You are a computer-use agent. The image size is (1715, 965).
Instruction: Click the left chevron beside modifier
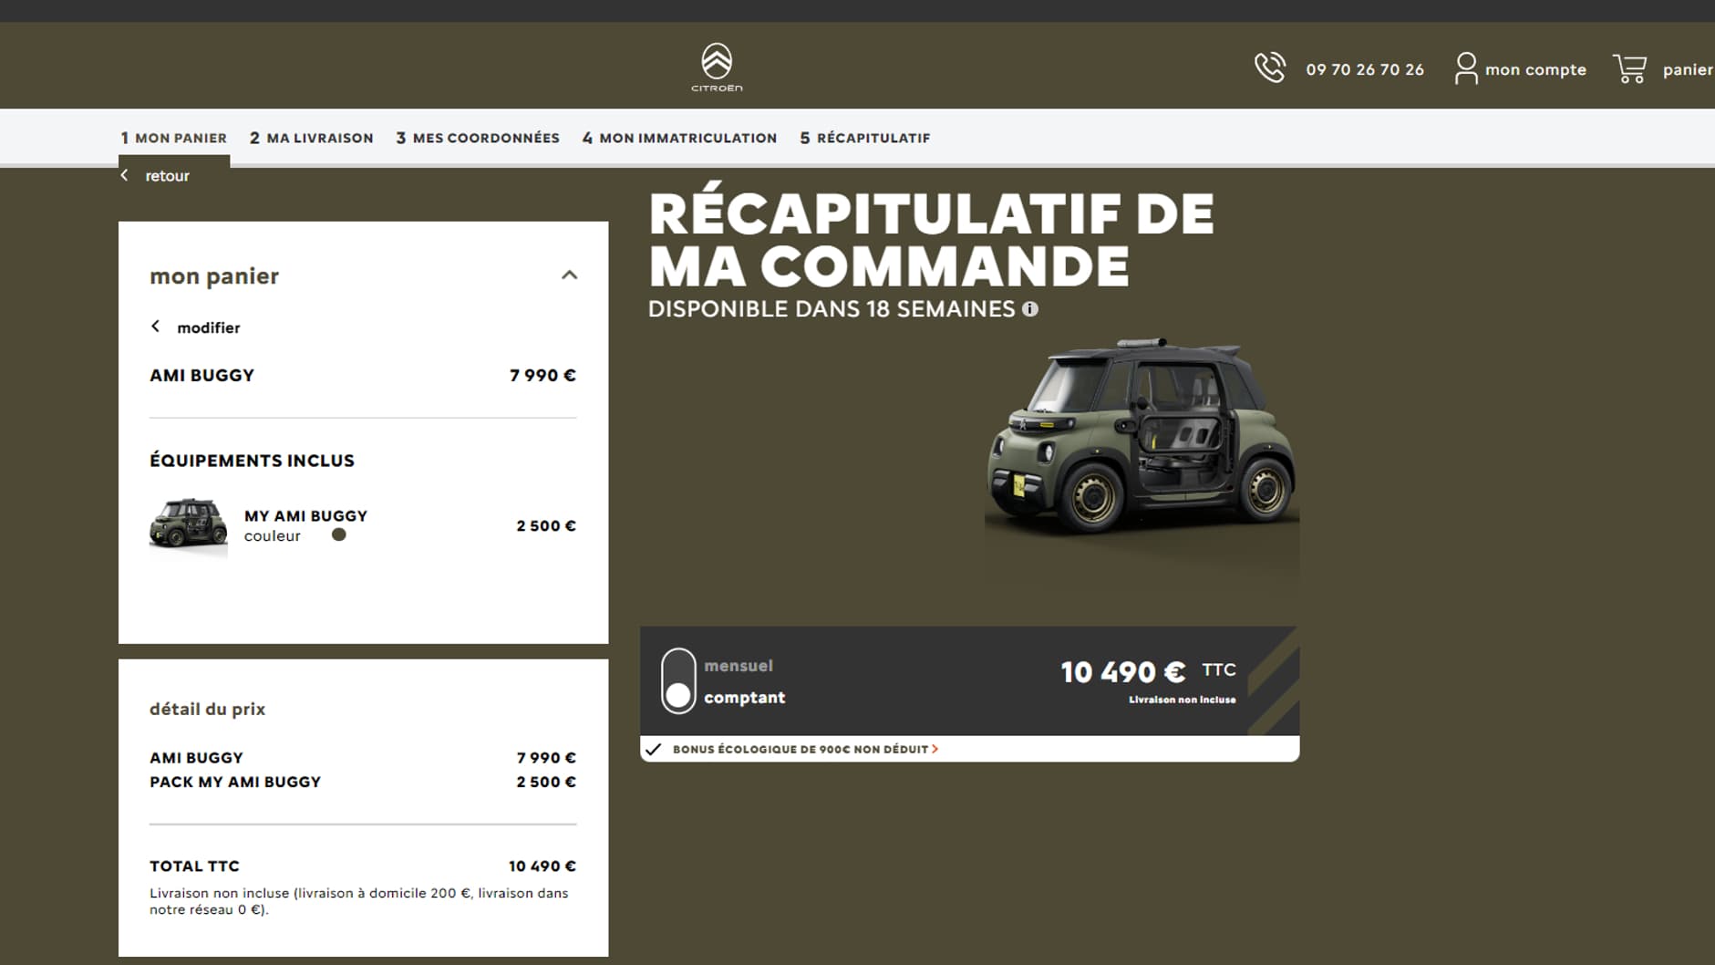155,327
